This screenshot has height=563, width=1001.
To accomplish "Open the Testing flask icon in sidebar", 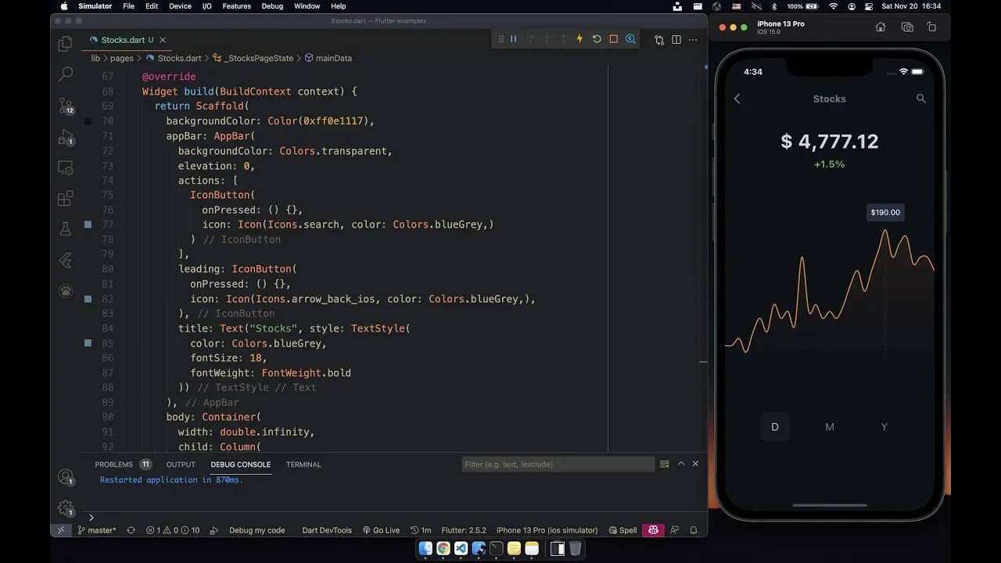I will (66, 229).
